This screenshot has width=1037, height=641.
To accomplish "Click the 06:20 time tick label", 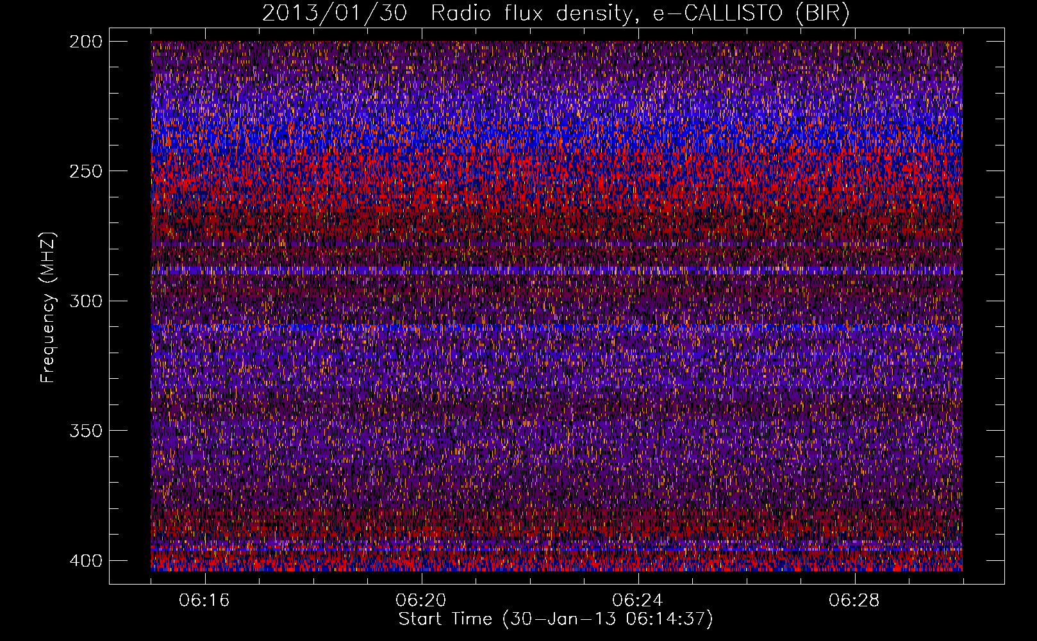I will [x=421, y=601].
